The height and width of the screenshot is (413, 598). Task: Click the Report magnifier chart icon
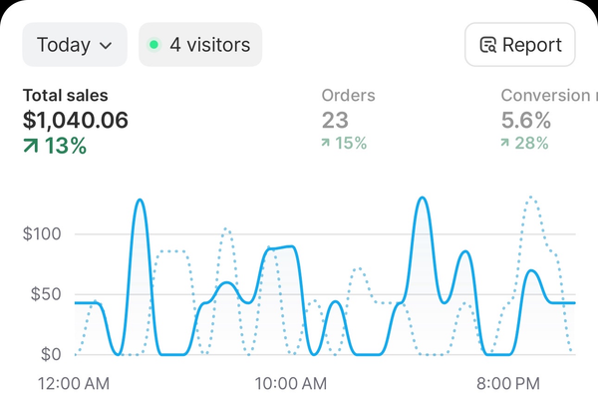click(488, 46)
